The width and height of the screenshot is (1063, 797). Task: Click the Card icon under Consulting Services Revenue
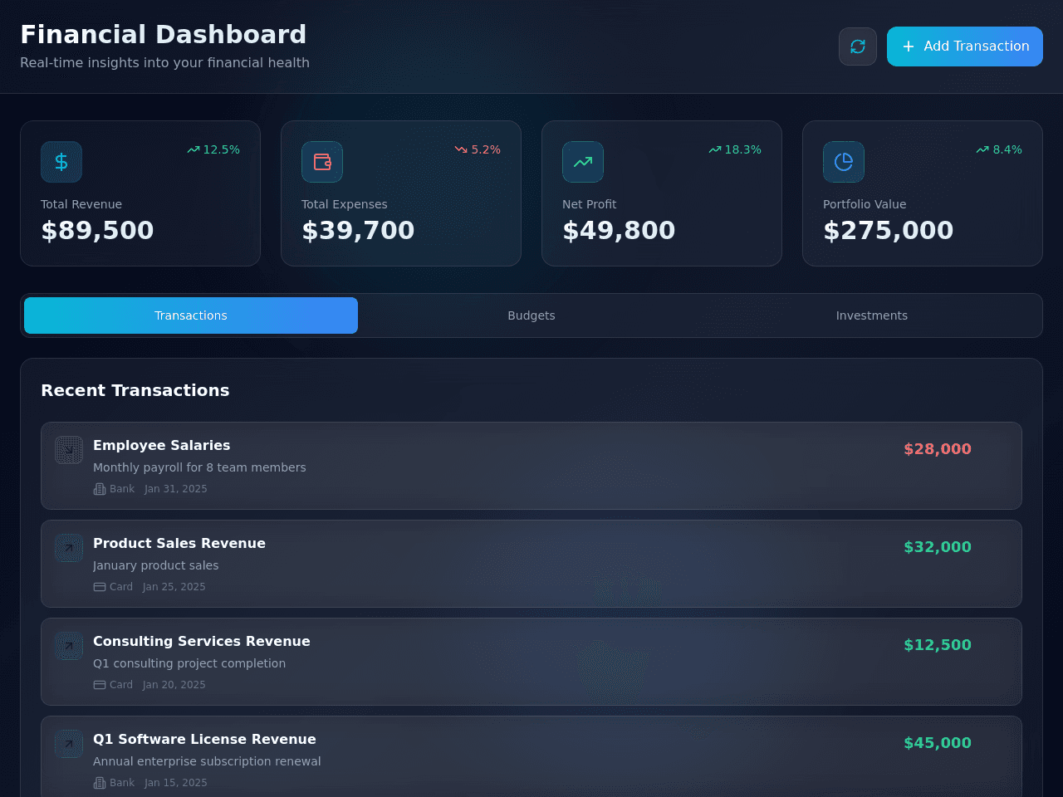[x=100, y=685]
